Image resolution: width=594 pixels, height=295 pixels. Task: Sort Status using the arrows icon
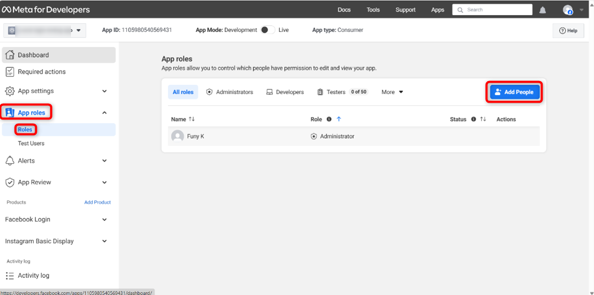(483, 119)
